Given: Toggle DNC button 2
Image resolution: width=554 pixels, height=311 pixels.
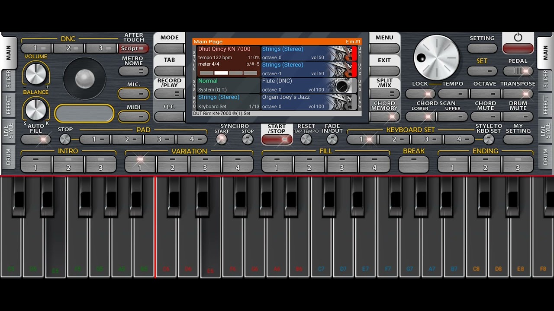Looking at the screenshot, I should [69, 48].
